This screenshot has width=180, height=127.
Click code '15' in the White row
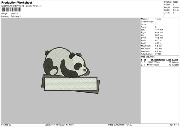[170, 62]
